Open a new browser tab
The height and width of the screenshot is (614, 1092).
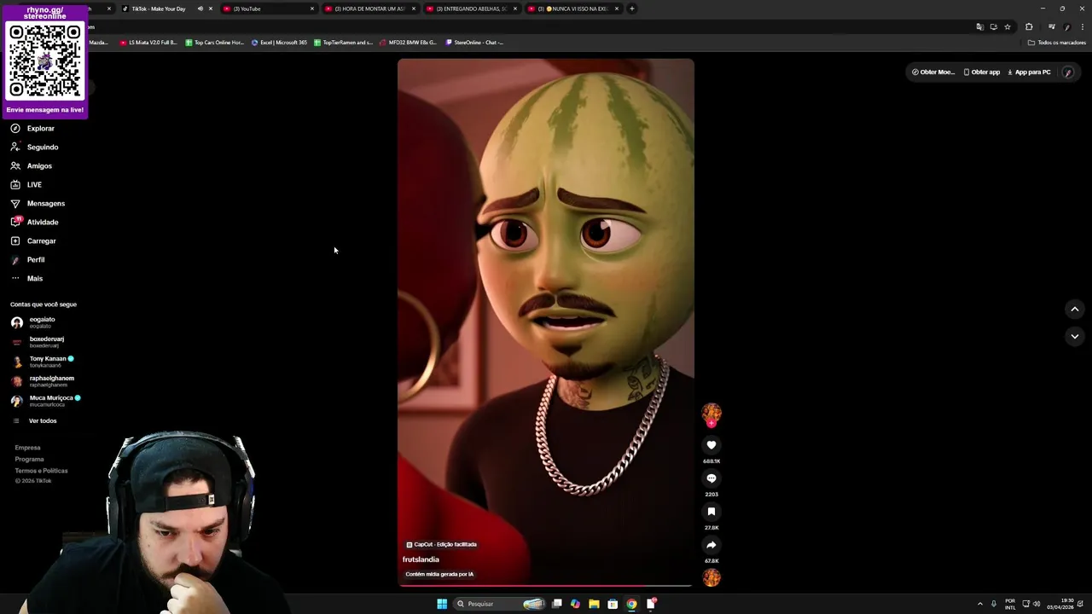[632, 9]
